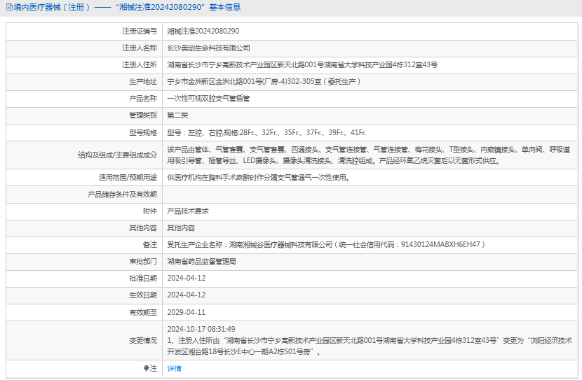The width and height of the screenshot is (582, 380).
Task: Click the page title 境内医疗器械（注册）基本信息
Action: pyautogui.click(x=127, y=8)
